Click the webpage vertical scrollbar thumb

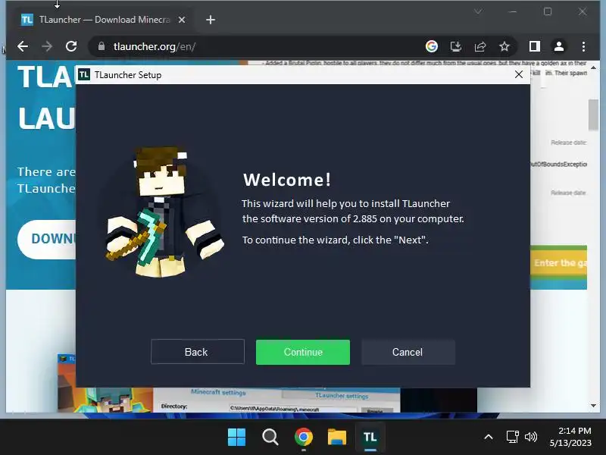pyautogui.click(x=593, y=115)
